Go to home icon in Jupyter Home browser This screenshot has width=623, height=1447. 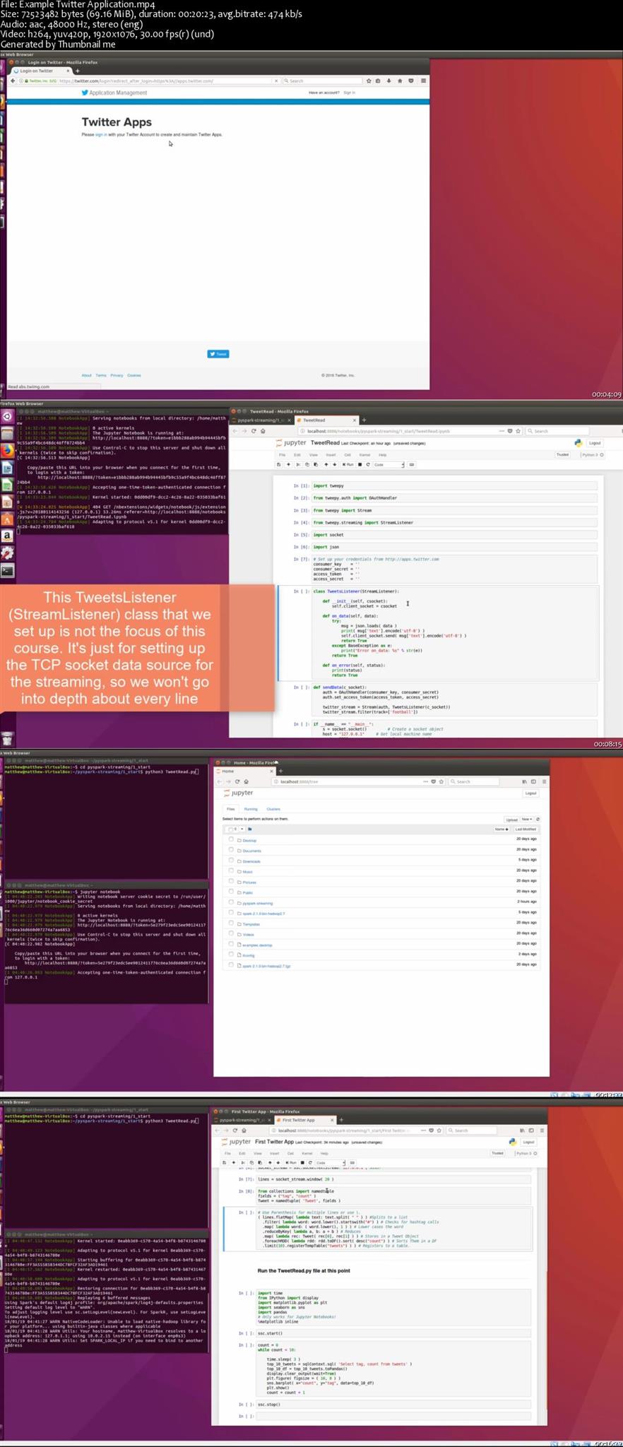(246, 781)
